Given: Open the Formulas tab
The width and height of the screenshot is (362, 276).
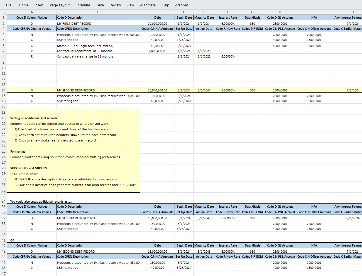Looking at the screenshot, I should (x=83, y=5).
